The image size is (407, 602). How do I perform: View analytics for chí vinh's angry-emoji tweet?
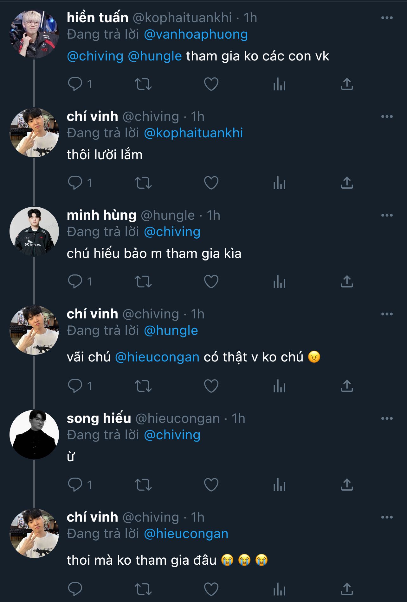[279, 386]
